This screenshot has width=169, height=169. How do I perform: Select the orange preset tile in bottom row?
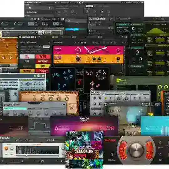[27, 71]
